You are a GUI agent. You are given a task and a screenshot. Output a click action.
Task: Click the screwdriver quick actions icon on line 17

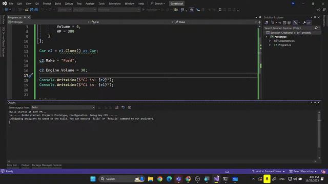pyautogui.click(x=31, y=75)
